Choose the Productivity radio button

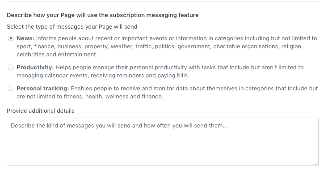pos(11,67)
